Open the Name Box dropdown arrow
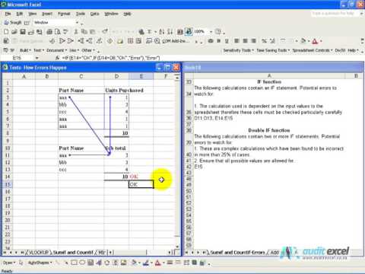 37,58
